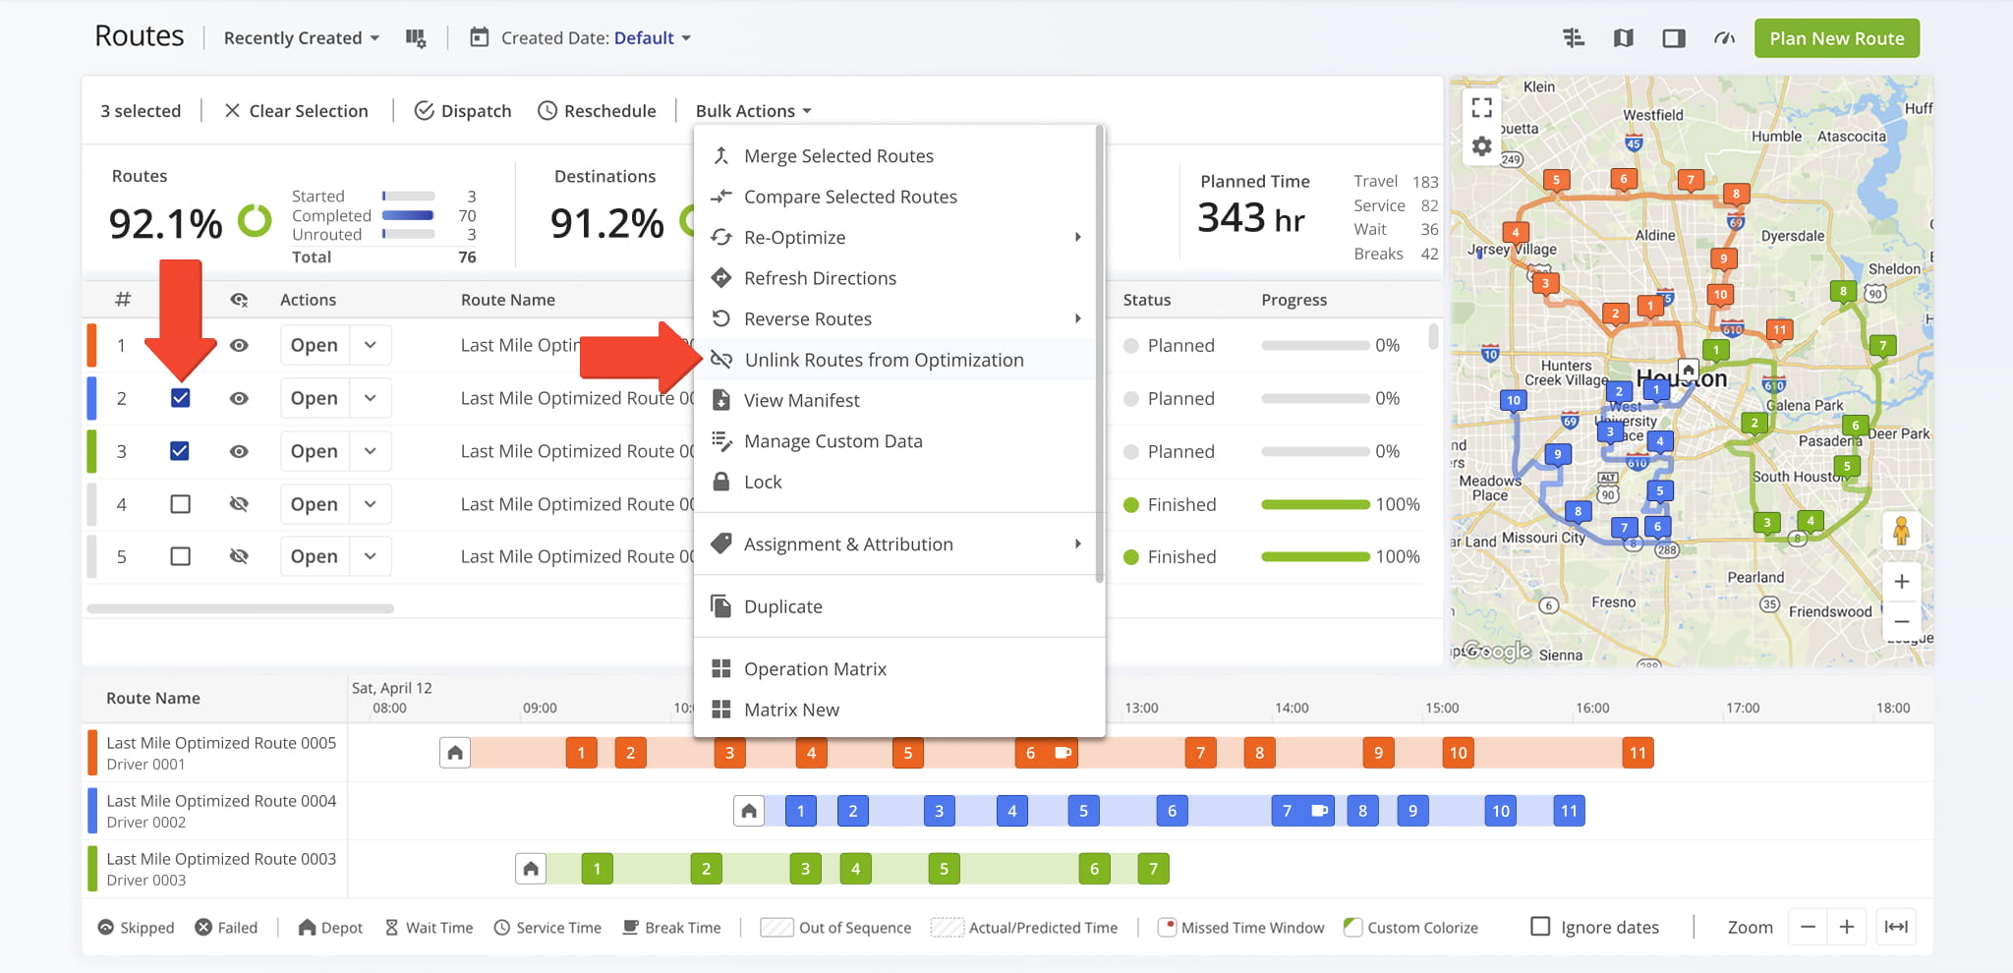
Task: Zoom in on the map with plus
Action: 1902,582
